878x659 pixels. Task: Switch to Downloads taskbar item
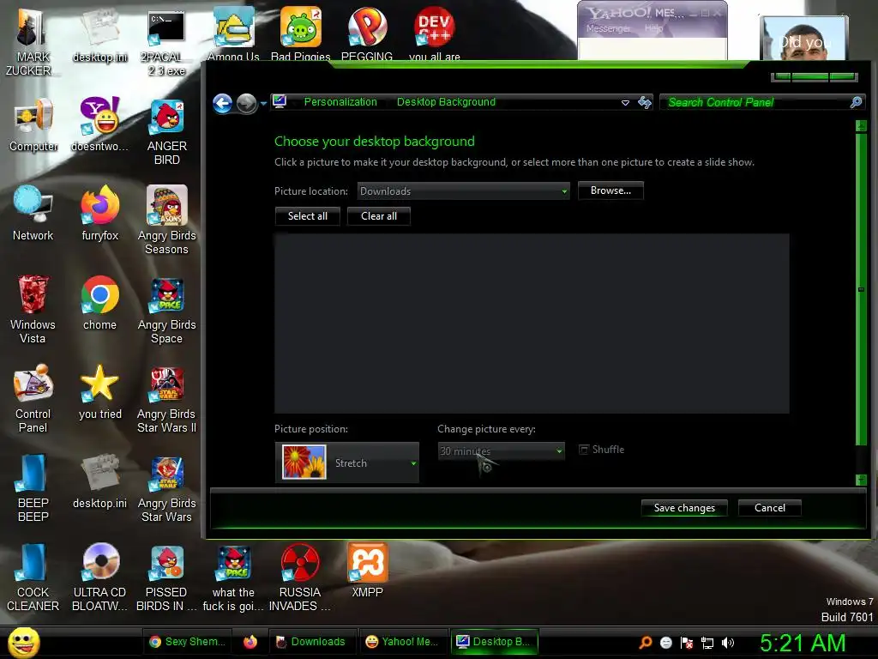[x=311, y=642]
